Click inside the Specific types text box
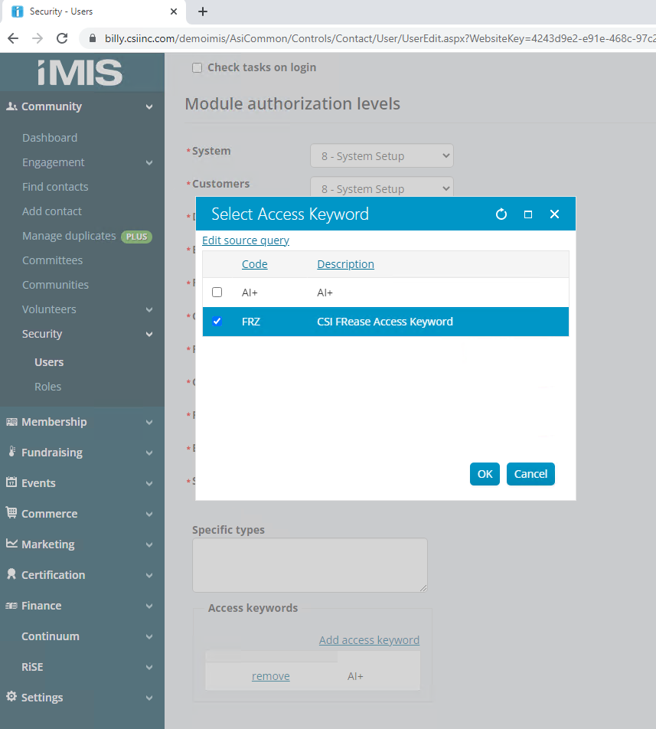This screenshot has height=729, width=656. [309, 564]
